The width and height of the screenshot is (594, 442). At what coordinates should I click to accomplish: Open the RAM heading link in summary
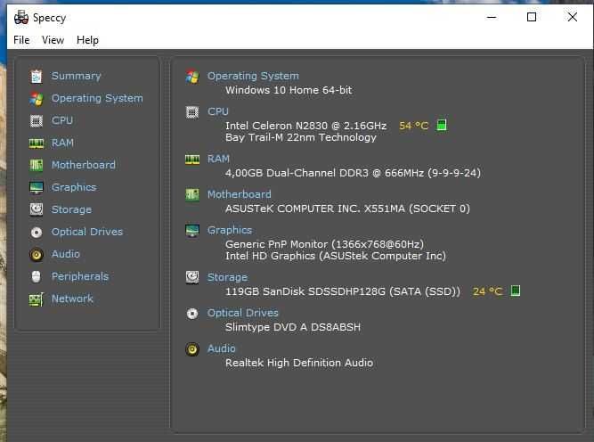coord(218,159)
